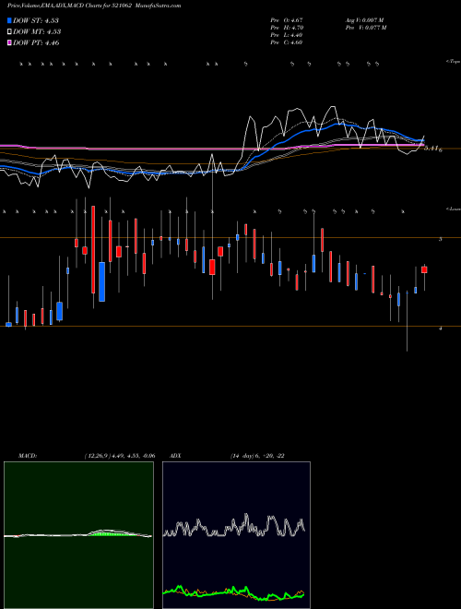The height and width of the screenshot is (609, 461).
Task: Select the 'DOW ST: 4.53' legend label
Action: tap(36, 20)
